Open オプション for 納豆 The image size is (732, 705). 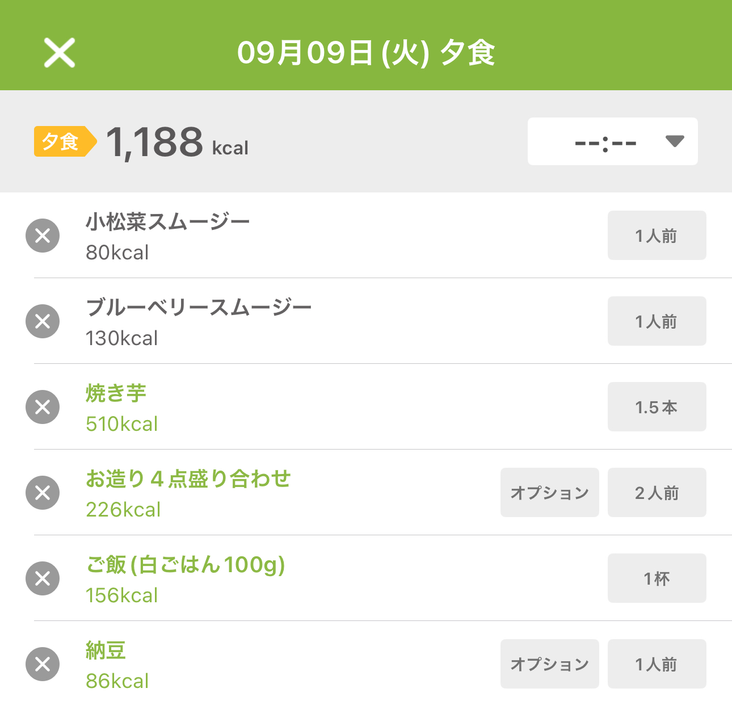pyautogui.click(x=550, y=664)
